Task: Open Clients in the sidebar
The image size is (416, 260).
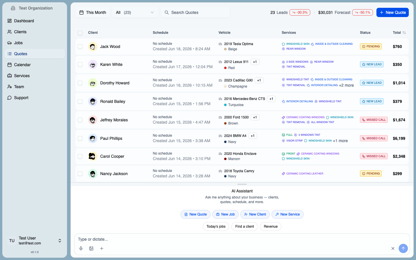Action: coord(35,32)
